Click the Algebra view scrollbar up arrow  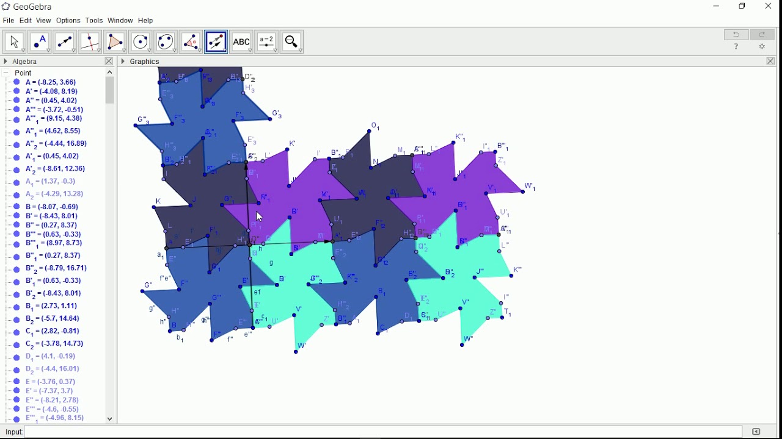110,72
